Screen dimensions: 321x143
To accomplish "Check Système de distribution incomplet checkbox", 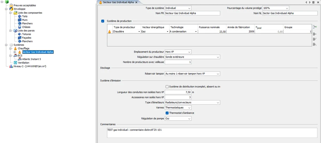I will [167, 86].
